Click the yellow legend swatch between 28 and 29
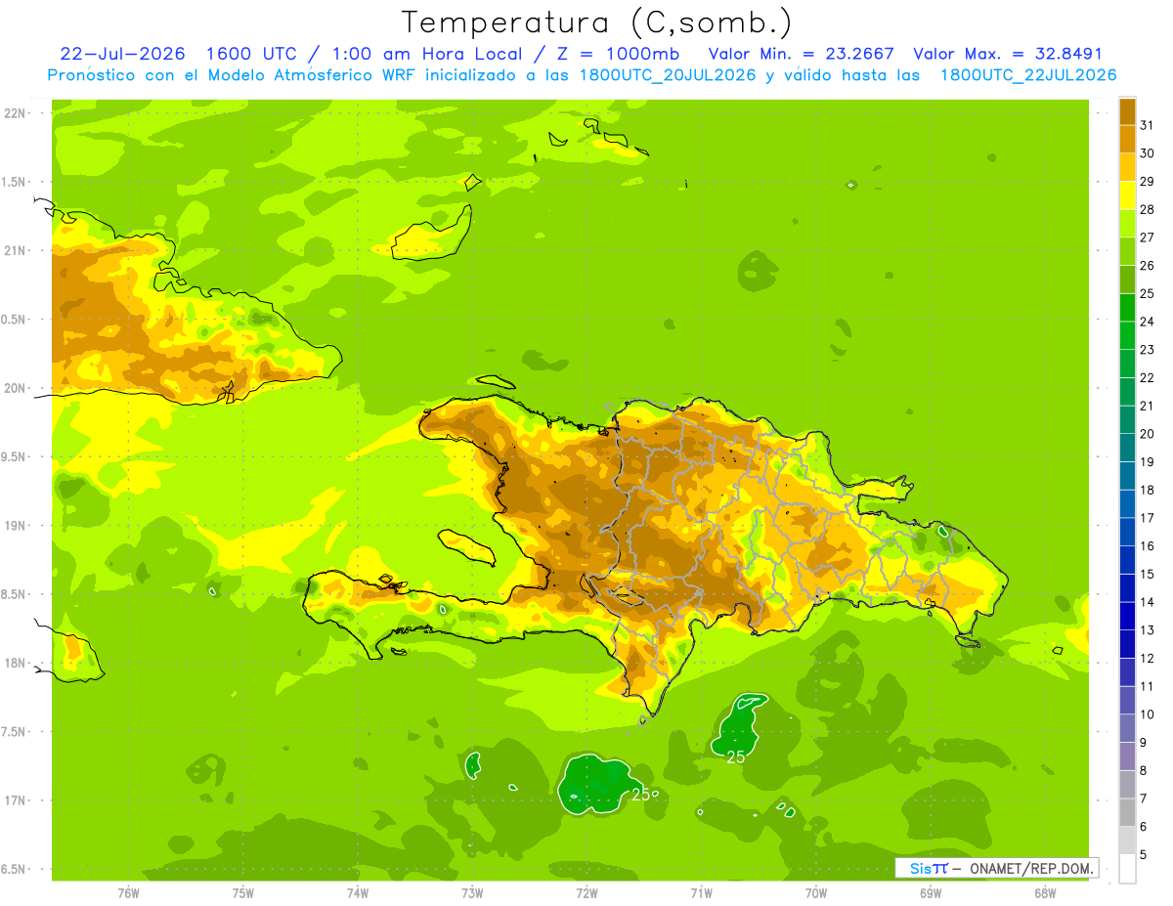The image size is (1173, 906). [x=1127, y=195]
